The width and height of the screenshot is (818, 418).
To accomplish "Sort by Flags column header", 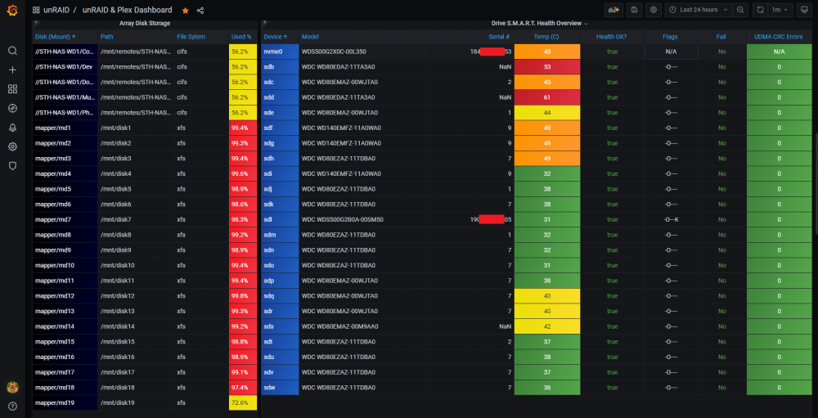I will click(x=671, y=37).
